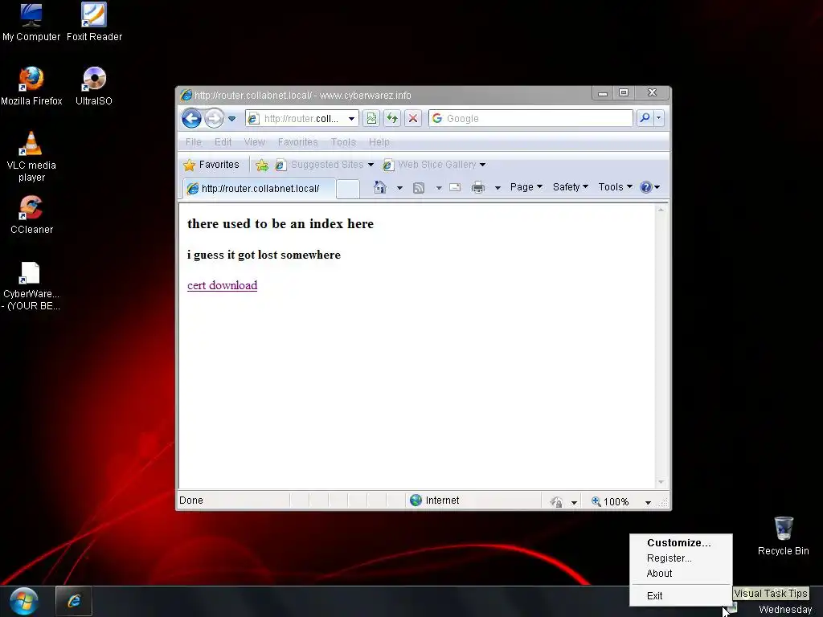
Task: Select the CyberWare... shortcut desktop icon
Action: 31,286
